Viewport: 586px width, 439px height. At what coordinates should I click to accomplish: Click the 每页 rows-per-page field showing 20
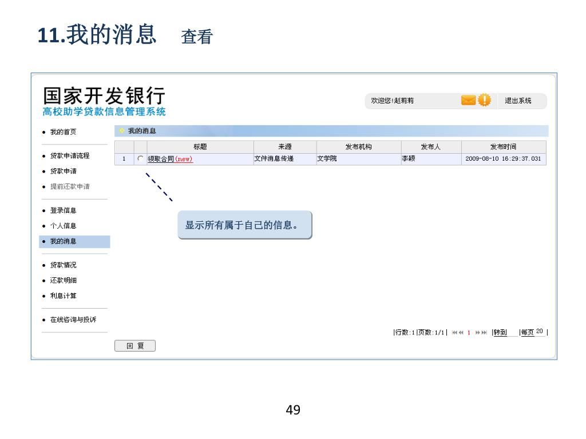(539, 332)
